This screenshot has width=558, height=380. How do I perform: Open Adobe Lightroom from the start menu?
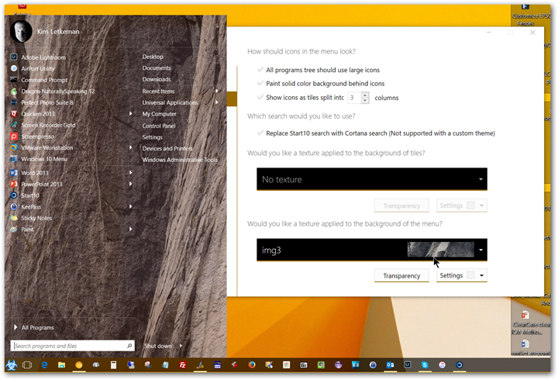click(x=43, y=57)
